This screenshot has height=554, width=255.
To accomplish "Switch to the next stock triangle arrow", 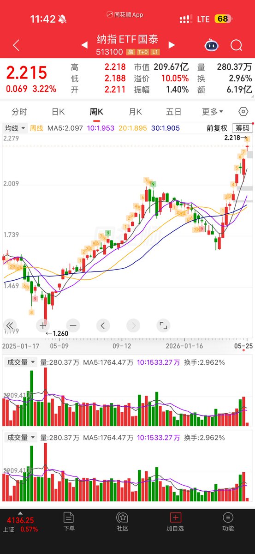I will point(172,45).
